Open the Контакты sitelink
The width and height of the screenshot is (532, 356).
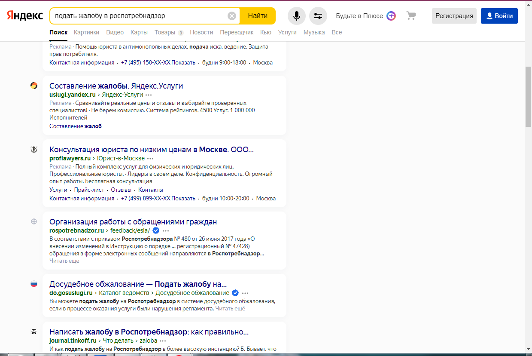[x=151, y=190]
